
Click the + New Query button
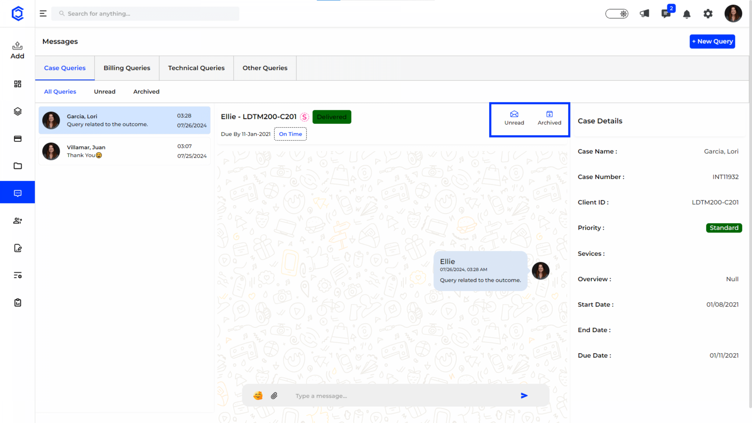click(x=712, y=42)
